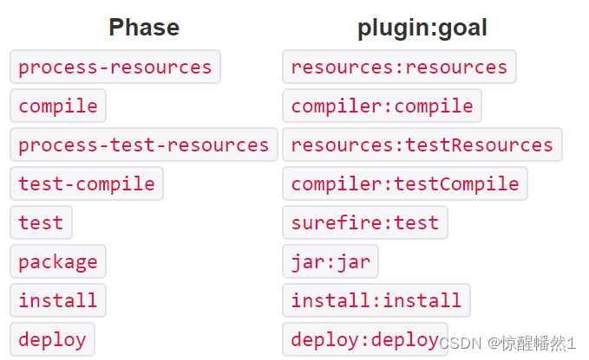Click the package phase code tag

pos(58,261)
